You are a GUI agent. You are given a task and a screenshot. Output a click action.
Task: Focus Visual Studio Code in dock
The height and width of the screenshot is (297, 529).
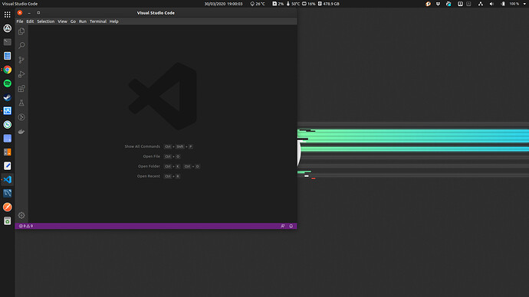(8, 179)
